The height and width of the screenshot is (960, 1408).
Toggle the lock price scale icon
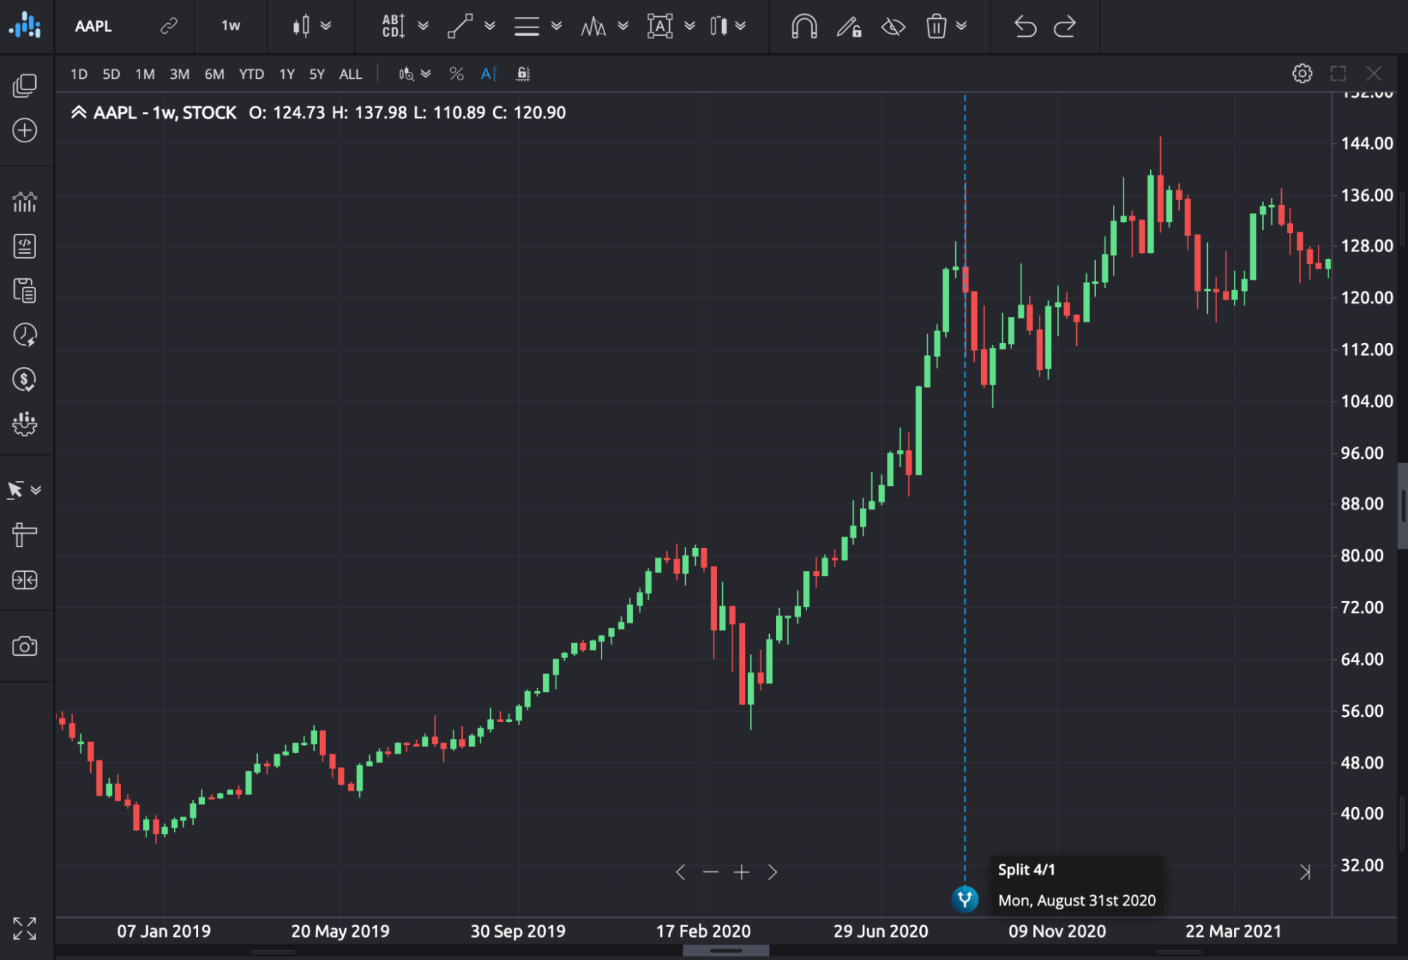[x=523, y=74]
